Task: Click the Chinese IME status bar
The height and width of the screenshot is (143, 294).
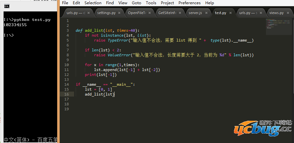Action: [29, 140]
